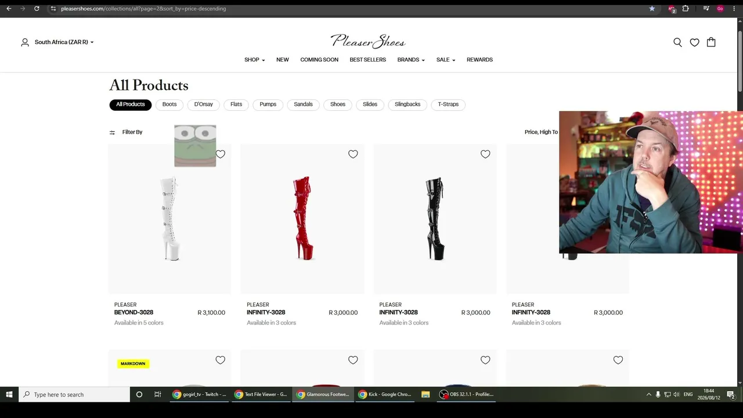Open the red INFINITY-3028 boot image
Viewport: 743px width, 418px height.
coord(302,219)
